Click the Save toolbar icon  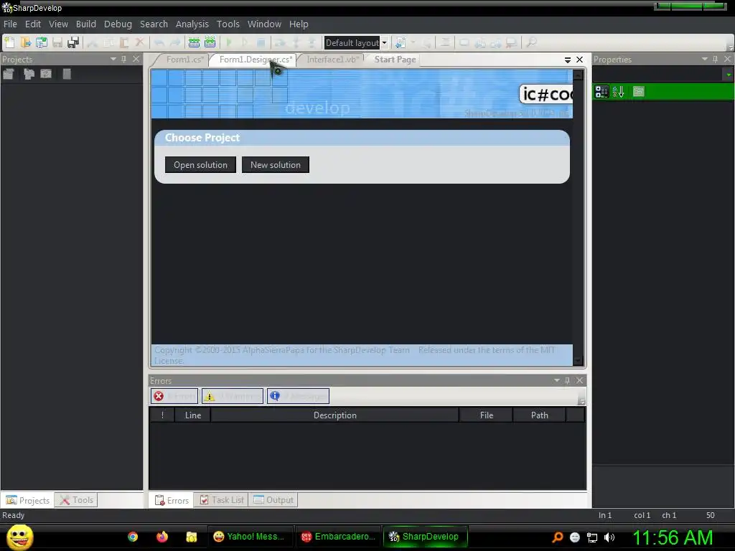[x=57, y=42]
